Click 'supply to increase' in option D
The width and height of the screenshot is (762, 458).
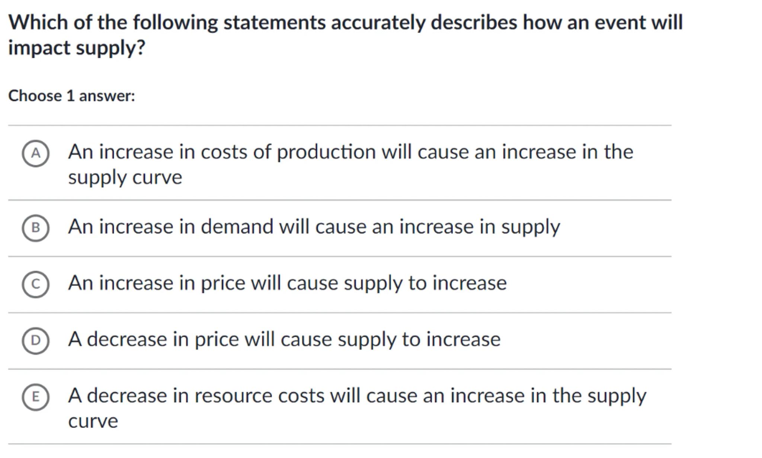(x=419, y=339)
